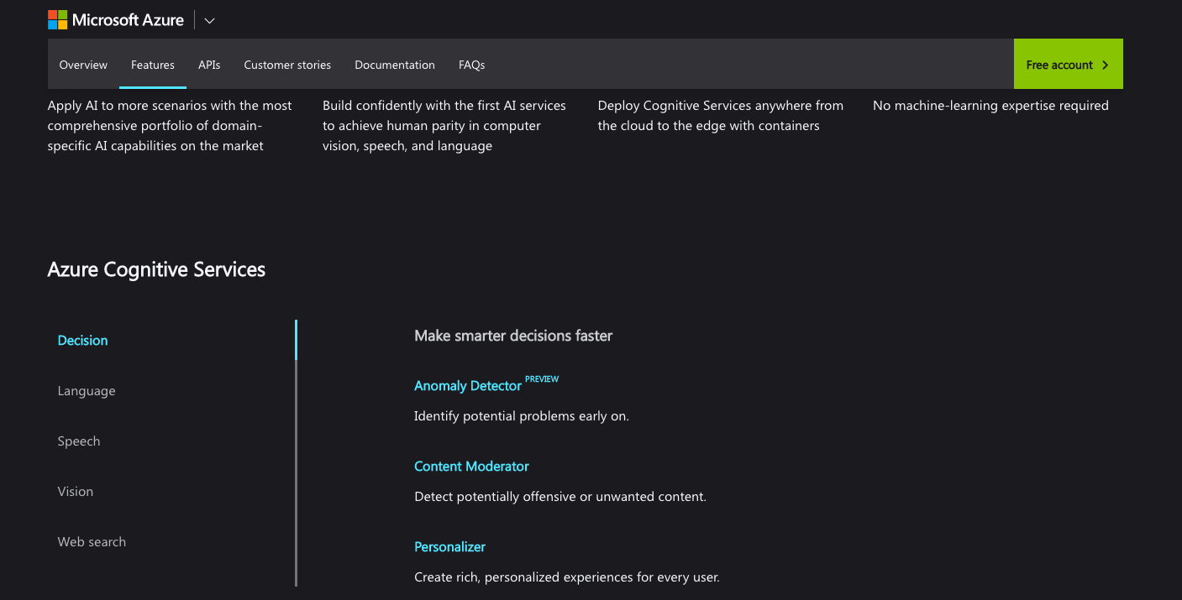Click the arrow icon on Free account
The image size is (1182, 600).
pyautogui.click(x=1105, y=65)
